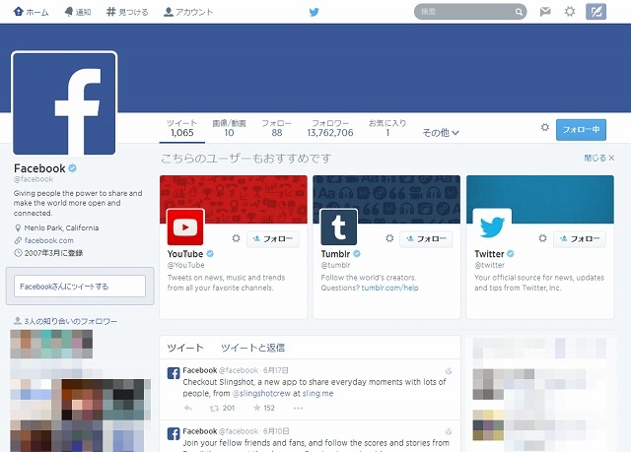The height and width of the screenshot is (452, 631).
Task: Click the 2007年3月に登録 join date
Action: (53, 253)
